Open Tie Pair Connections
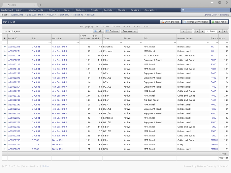 [196, 22]
